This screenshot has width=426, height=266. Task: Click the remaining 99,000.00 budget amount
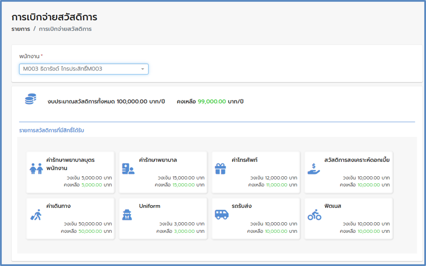click(x=212, y=101)
